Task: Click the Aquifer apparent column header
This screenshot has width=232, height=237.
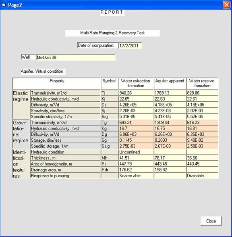Action: [x=170, y=84]
